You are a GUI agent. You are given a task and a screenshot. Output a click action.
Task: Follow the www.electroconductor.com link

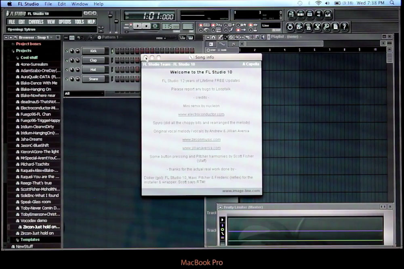pos(201,114)
